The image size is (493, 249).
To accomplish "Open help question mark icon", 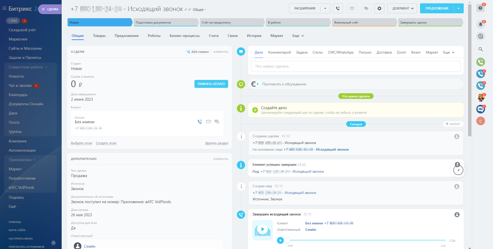I will click(480, 8).
